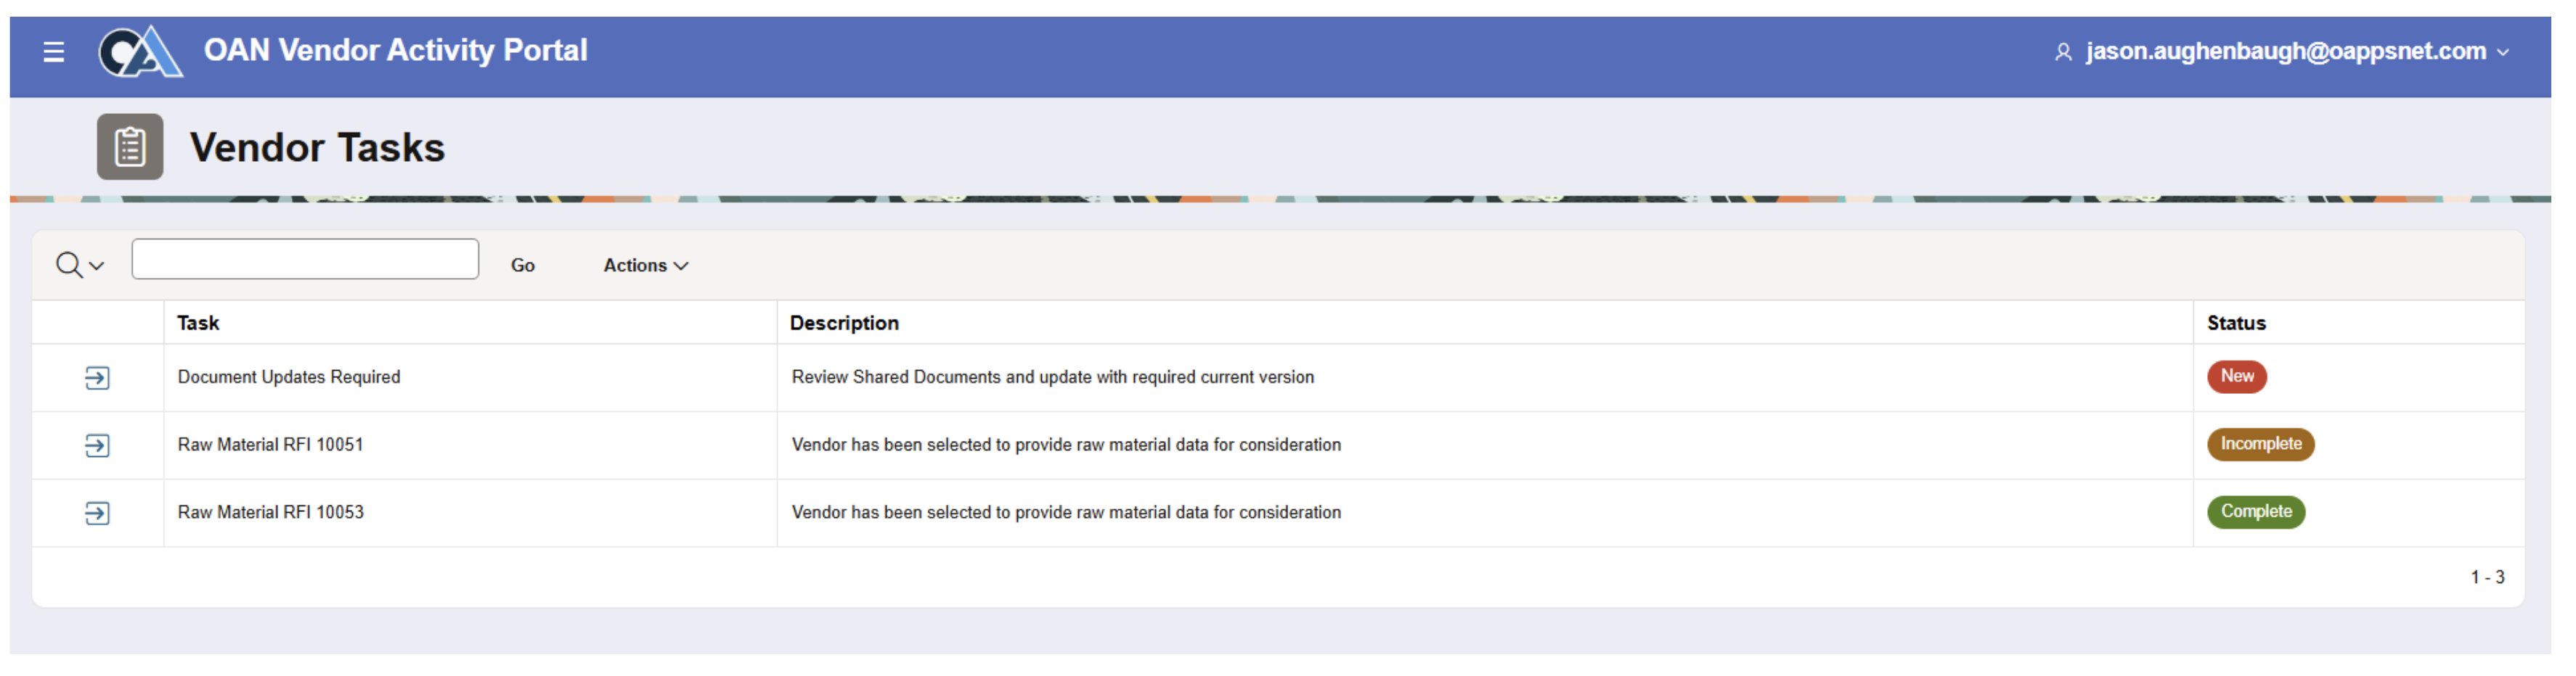Screen dimensions: 2576x676
Task: Click the green Complete status badge
Action: (2255, 512)
